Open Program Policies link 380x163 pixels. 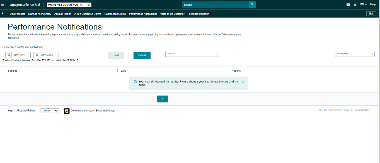coord(26,111)
